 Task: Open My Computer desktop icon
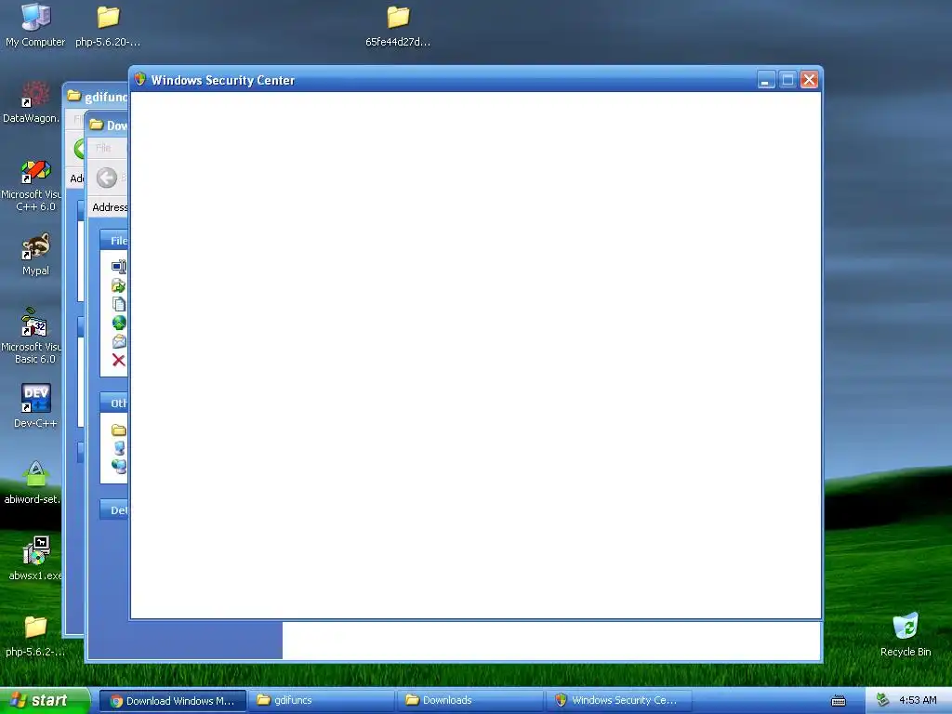[35, 26]
